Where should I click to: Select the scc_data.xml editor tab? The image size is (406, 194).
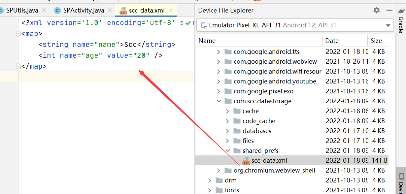(x=147, y=10)
